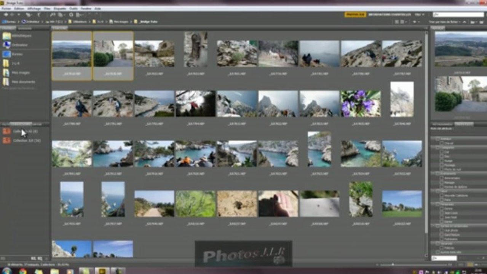Screen dimensions: 487x274
Task: Switch to list view icon at bottom right
Action: click(x=483, y=264)
